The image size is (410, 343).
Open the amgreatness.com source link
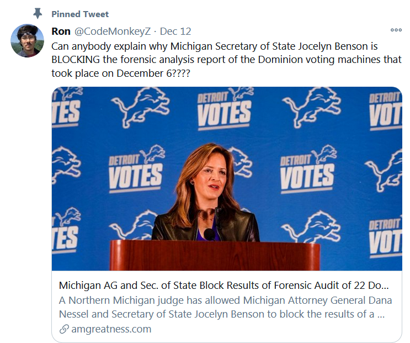coord(111,329)
